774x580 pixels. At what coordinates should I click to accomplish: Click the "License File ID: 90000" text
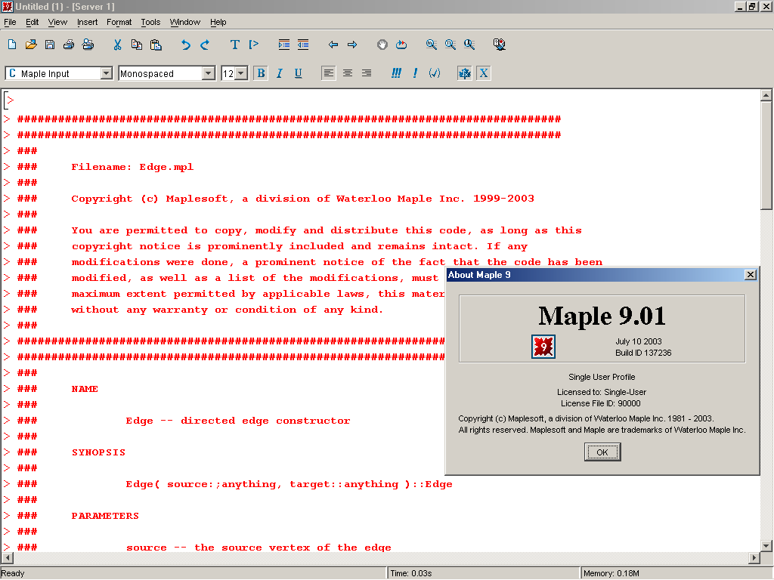[x=601, y=403]
